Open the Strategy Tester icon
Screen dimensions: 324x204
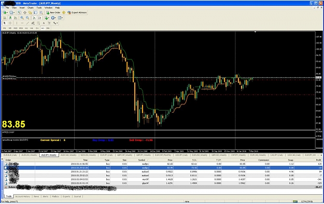pos(41,12)
